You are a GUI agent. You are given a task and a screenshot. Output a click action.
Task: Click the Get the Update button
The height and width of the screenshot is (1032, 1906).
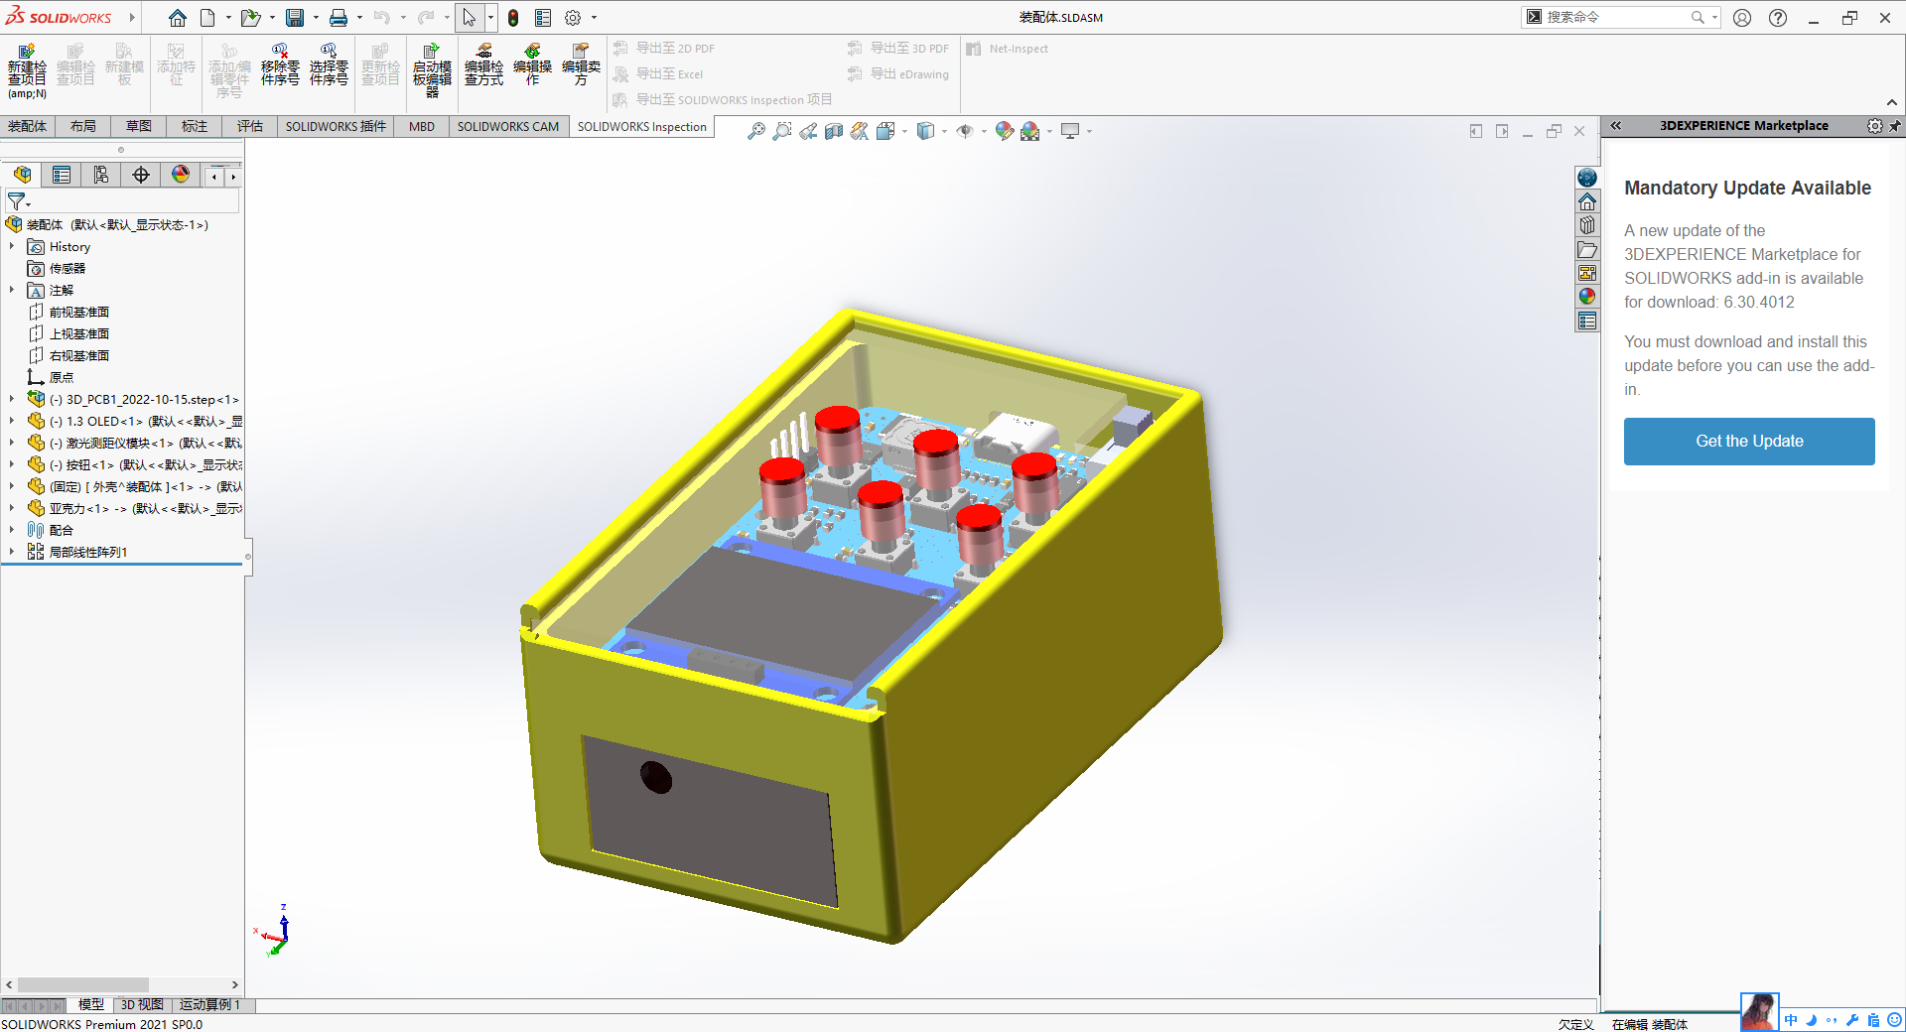1749,442
